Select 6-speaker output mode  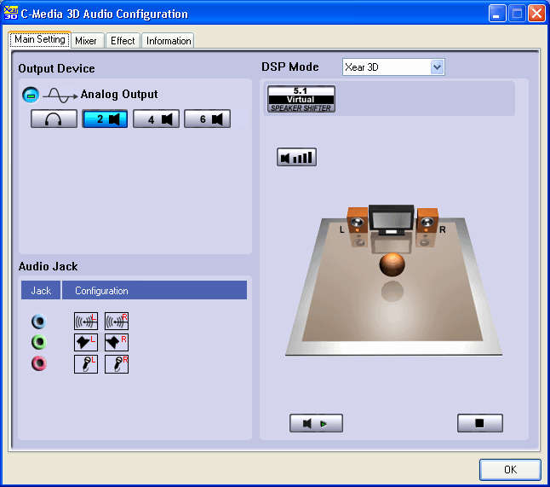[207, 119]
